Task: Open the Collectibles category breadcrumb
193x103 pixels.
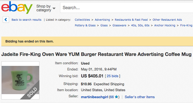Action: point(82,20)
